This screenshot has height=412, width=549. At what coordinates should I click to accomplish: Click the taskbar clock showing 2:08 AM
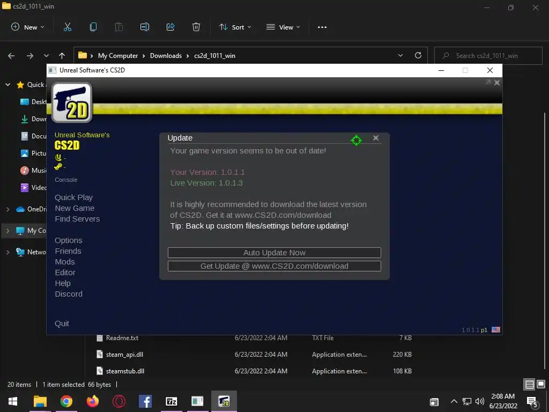click(503, 401)
